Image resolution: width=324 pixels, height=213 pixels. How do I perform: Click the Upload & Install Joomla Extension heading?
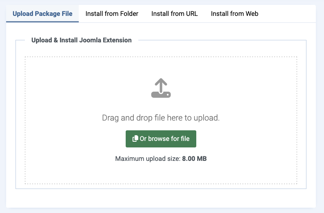point(82,40)
